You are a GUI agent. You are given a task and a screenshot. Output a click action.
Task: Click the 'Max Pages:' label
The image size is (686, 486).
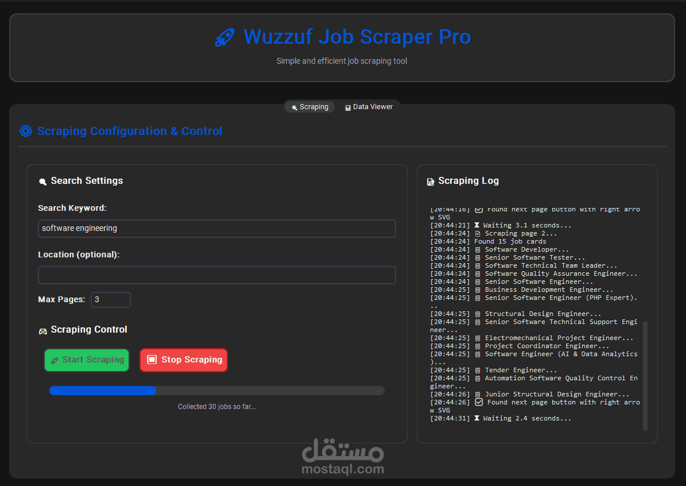61,299
